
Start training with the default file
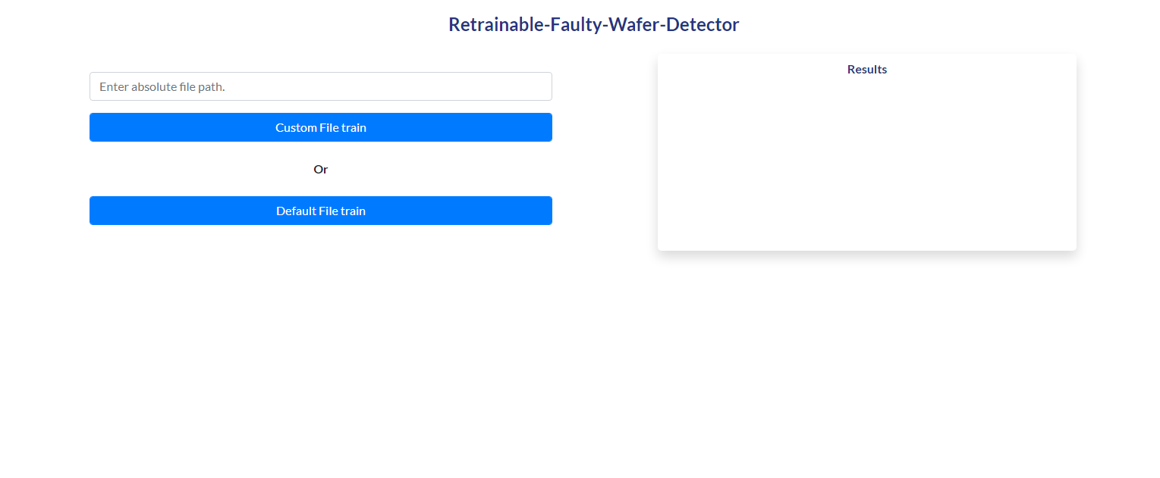pyautogui.click(x=320, y=211)
